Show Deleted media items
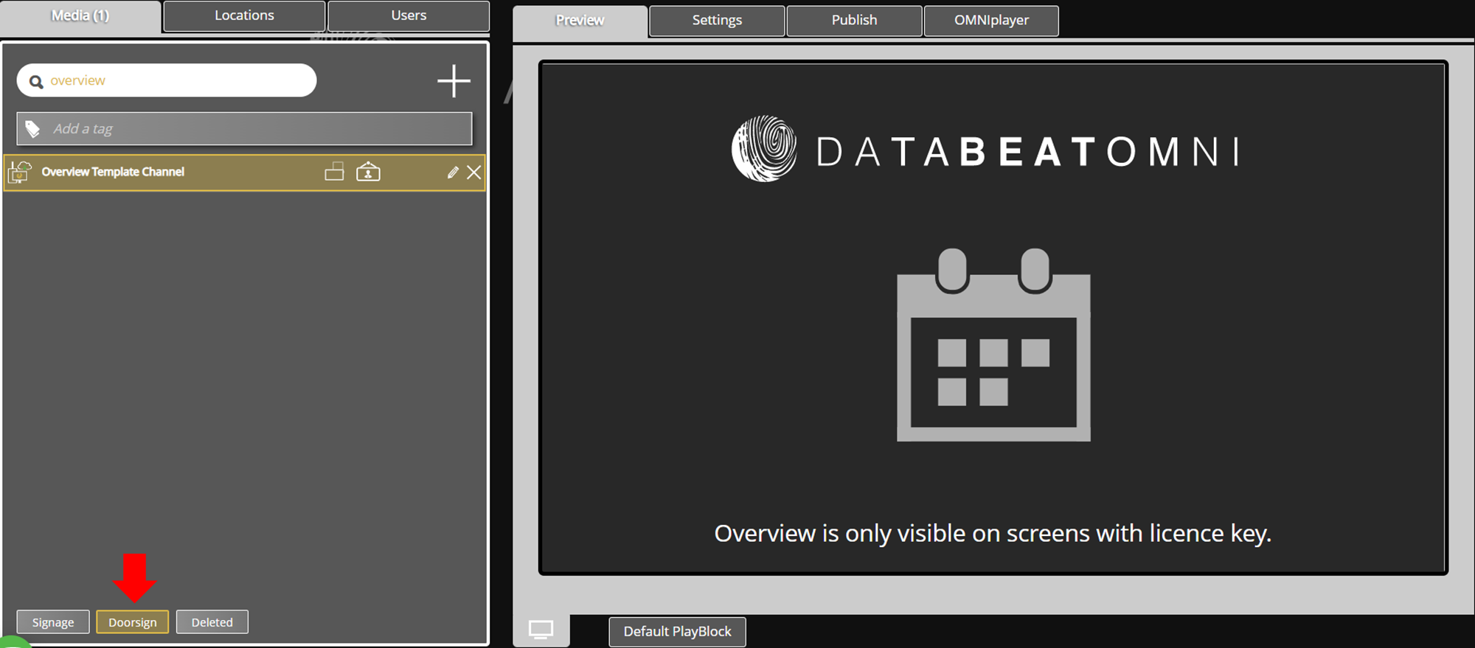 pos(212,622)
